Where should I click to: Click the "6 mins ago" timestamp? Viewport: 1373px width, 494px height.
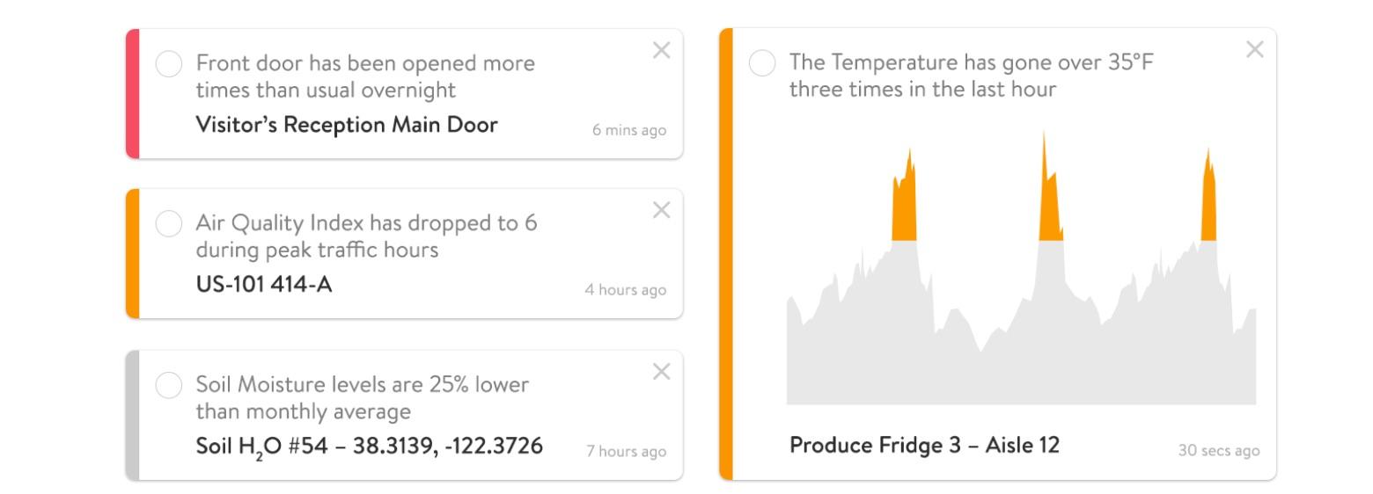pos(629,131)
